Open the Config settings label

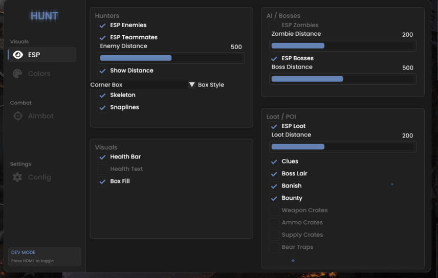coord(39,177)
